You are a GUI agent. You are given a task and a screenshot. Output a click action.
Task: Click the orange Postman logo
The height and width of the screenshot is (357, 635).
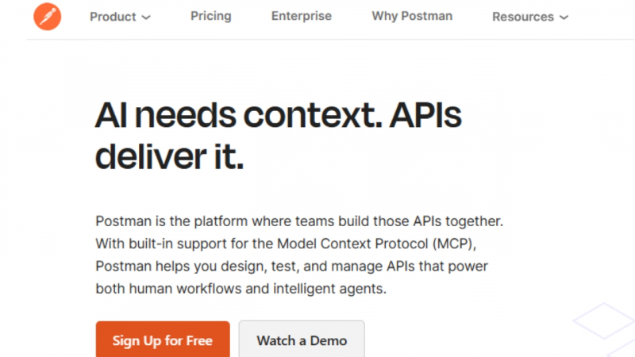point(48,17)
